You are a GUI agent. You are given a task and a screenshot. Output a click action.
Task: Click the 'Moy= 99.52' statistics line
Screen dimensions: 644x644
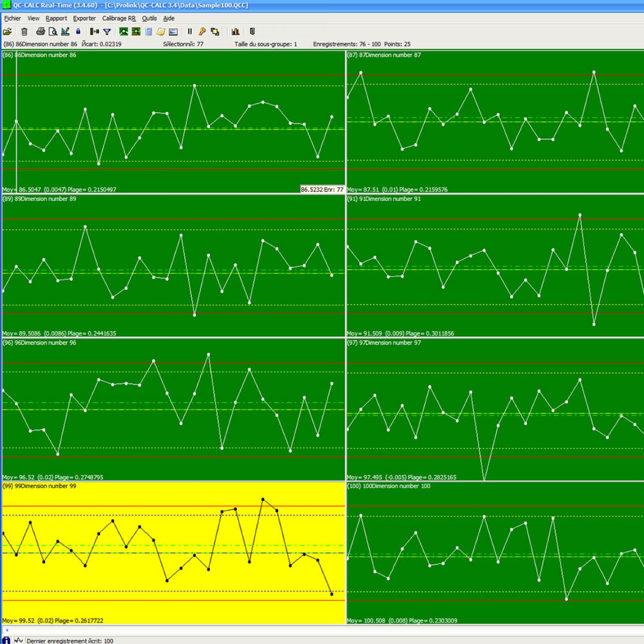53,620
